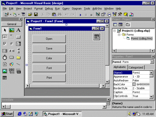This screenshot has width=156, height=117.
Task: Click the volume speaker tray icon
Action: [130, 114]
